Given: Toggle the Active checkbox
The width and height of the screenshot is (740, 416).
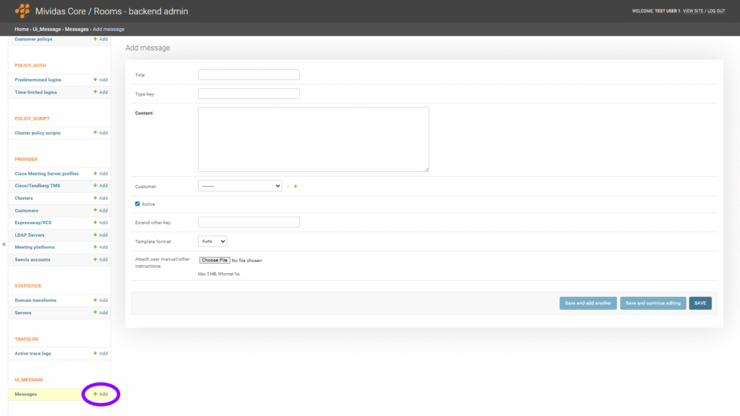Looking at the screenshot, I should [137, 204].
